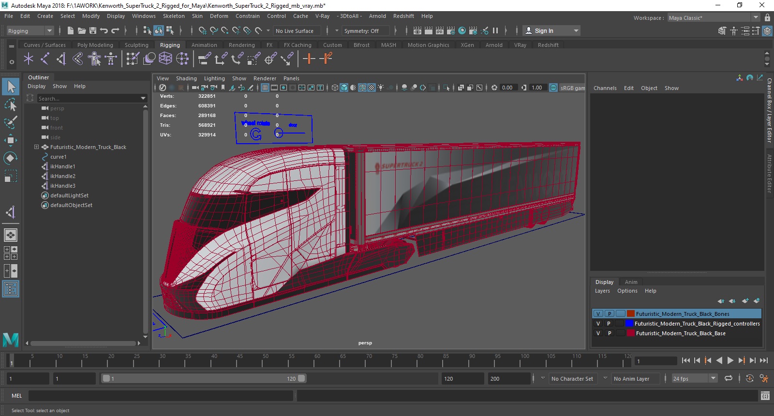Open the Rigging menu set dropdown

(x=30, y=30)
